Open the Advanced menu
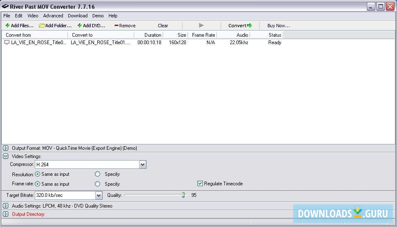 point(53,16)
